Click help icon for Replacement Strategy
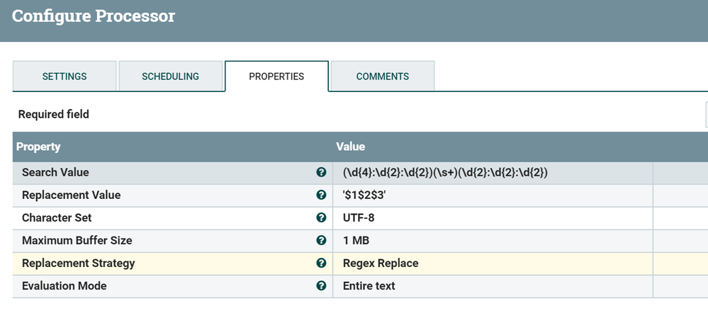 (x=321, y=263)
